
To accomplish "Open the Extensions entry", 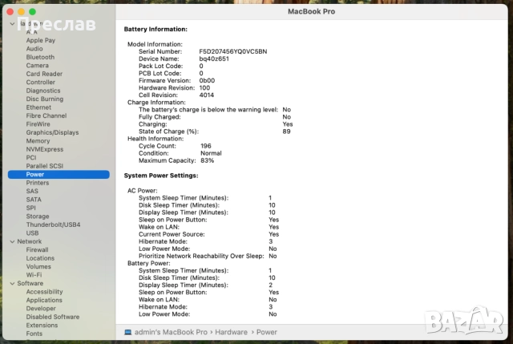I will (x=42, y=325).
